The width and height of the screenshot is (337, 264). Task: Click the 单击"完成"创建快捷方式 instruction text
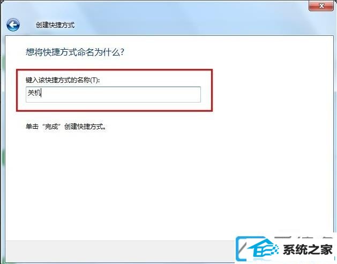pyautogui.click(x=66, y=126)
